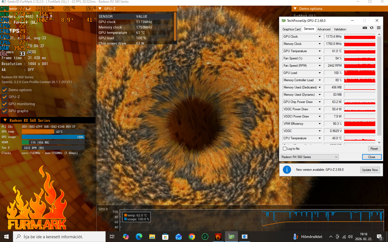Click the Update Now button
388x242 pixels.
point(370,170)
